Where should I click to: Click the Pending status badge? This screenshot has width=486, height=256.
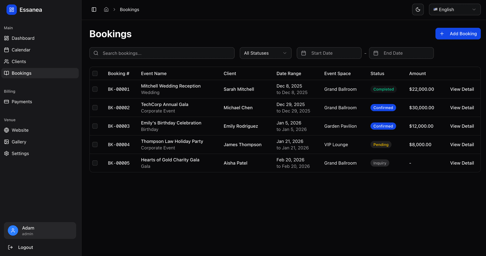tap(381, 145)
